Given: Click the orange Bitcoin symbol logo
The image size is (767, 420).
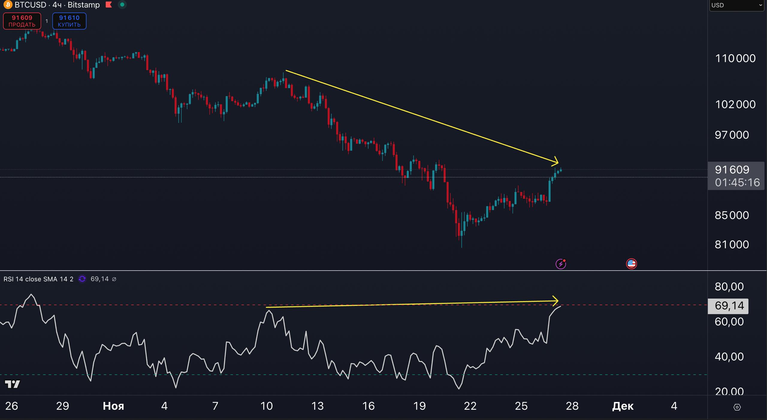Looking at the screenshot, I should 7,5.
